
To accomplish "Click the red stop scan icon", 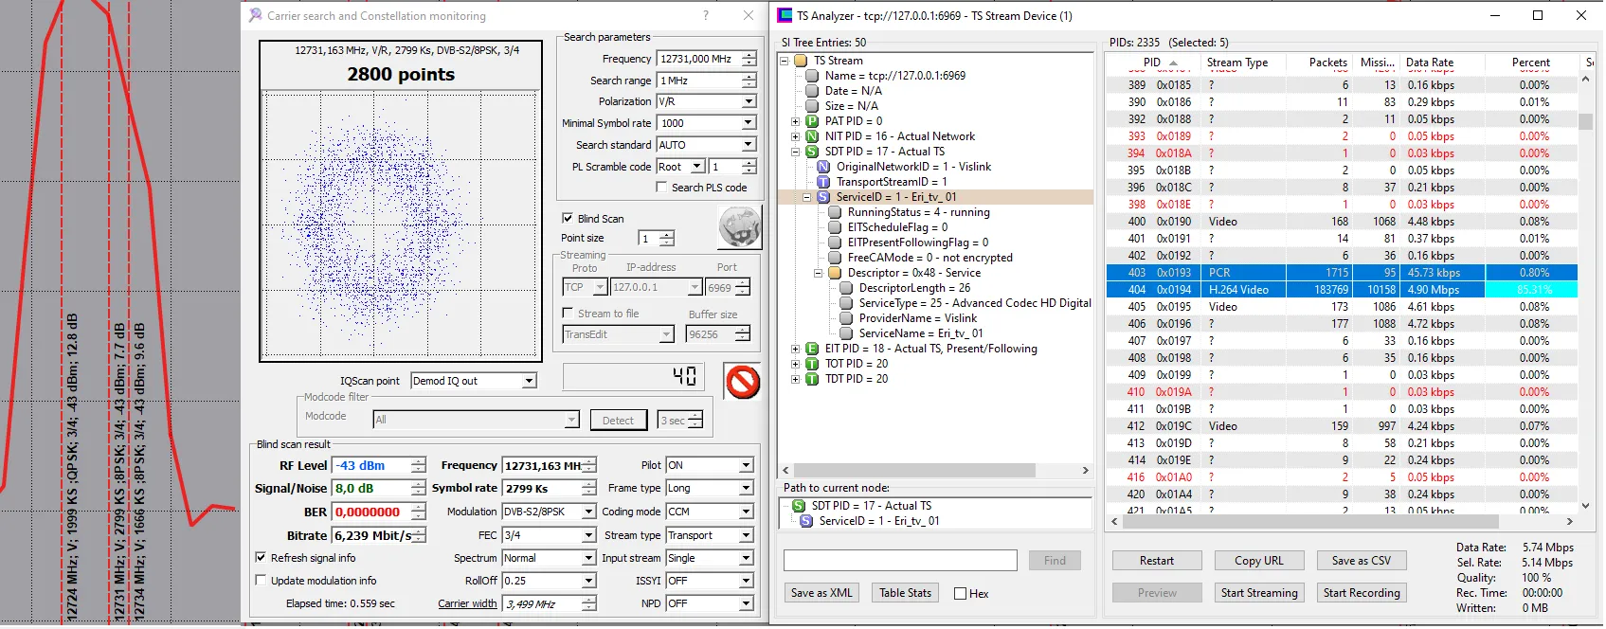I will (x=743, y=382).
